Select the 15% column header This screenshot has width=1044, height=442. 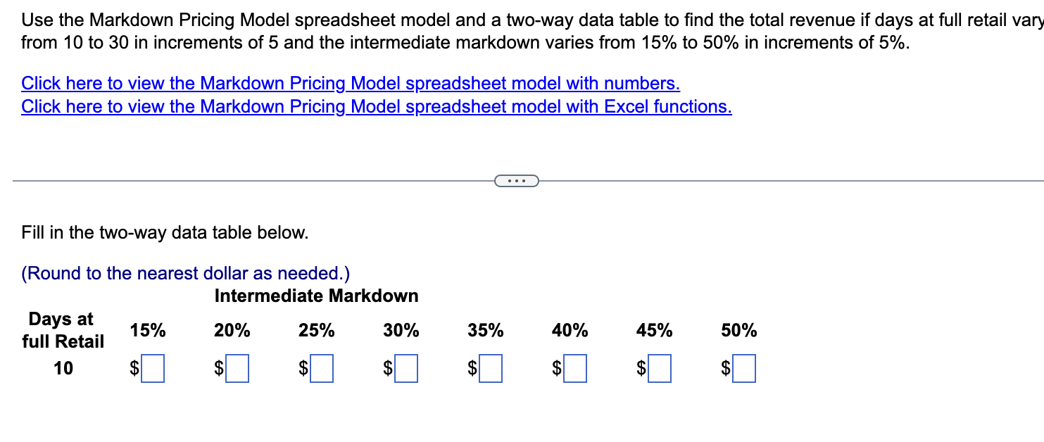[x=146, y=329]
